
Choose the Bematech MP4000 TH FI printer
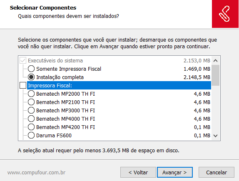(x=31, y=119)
